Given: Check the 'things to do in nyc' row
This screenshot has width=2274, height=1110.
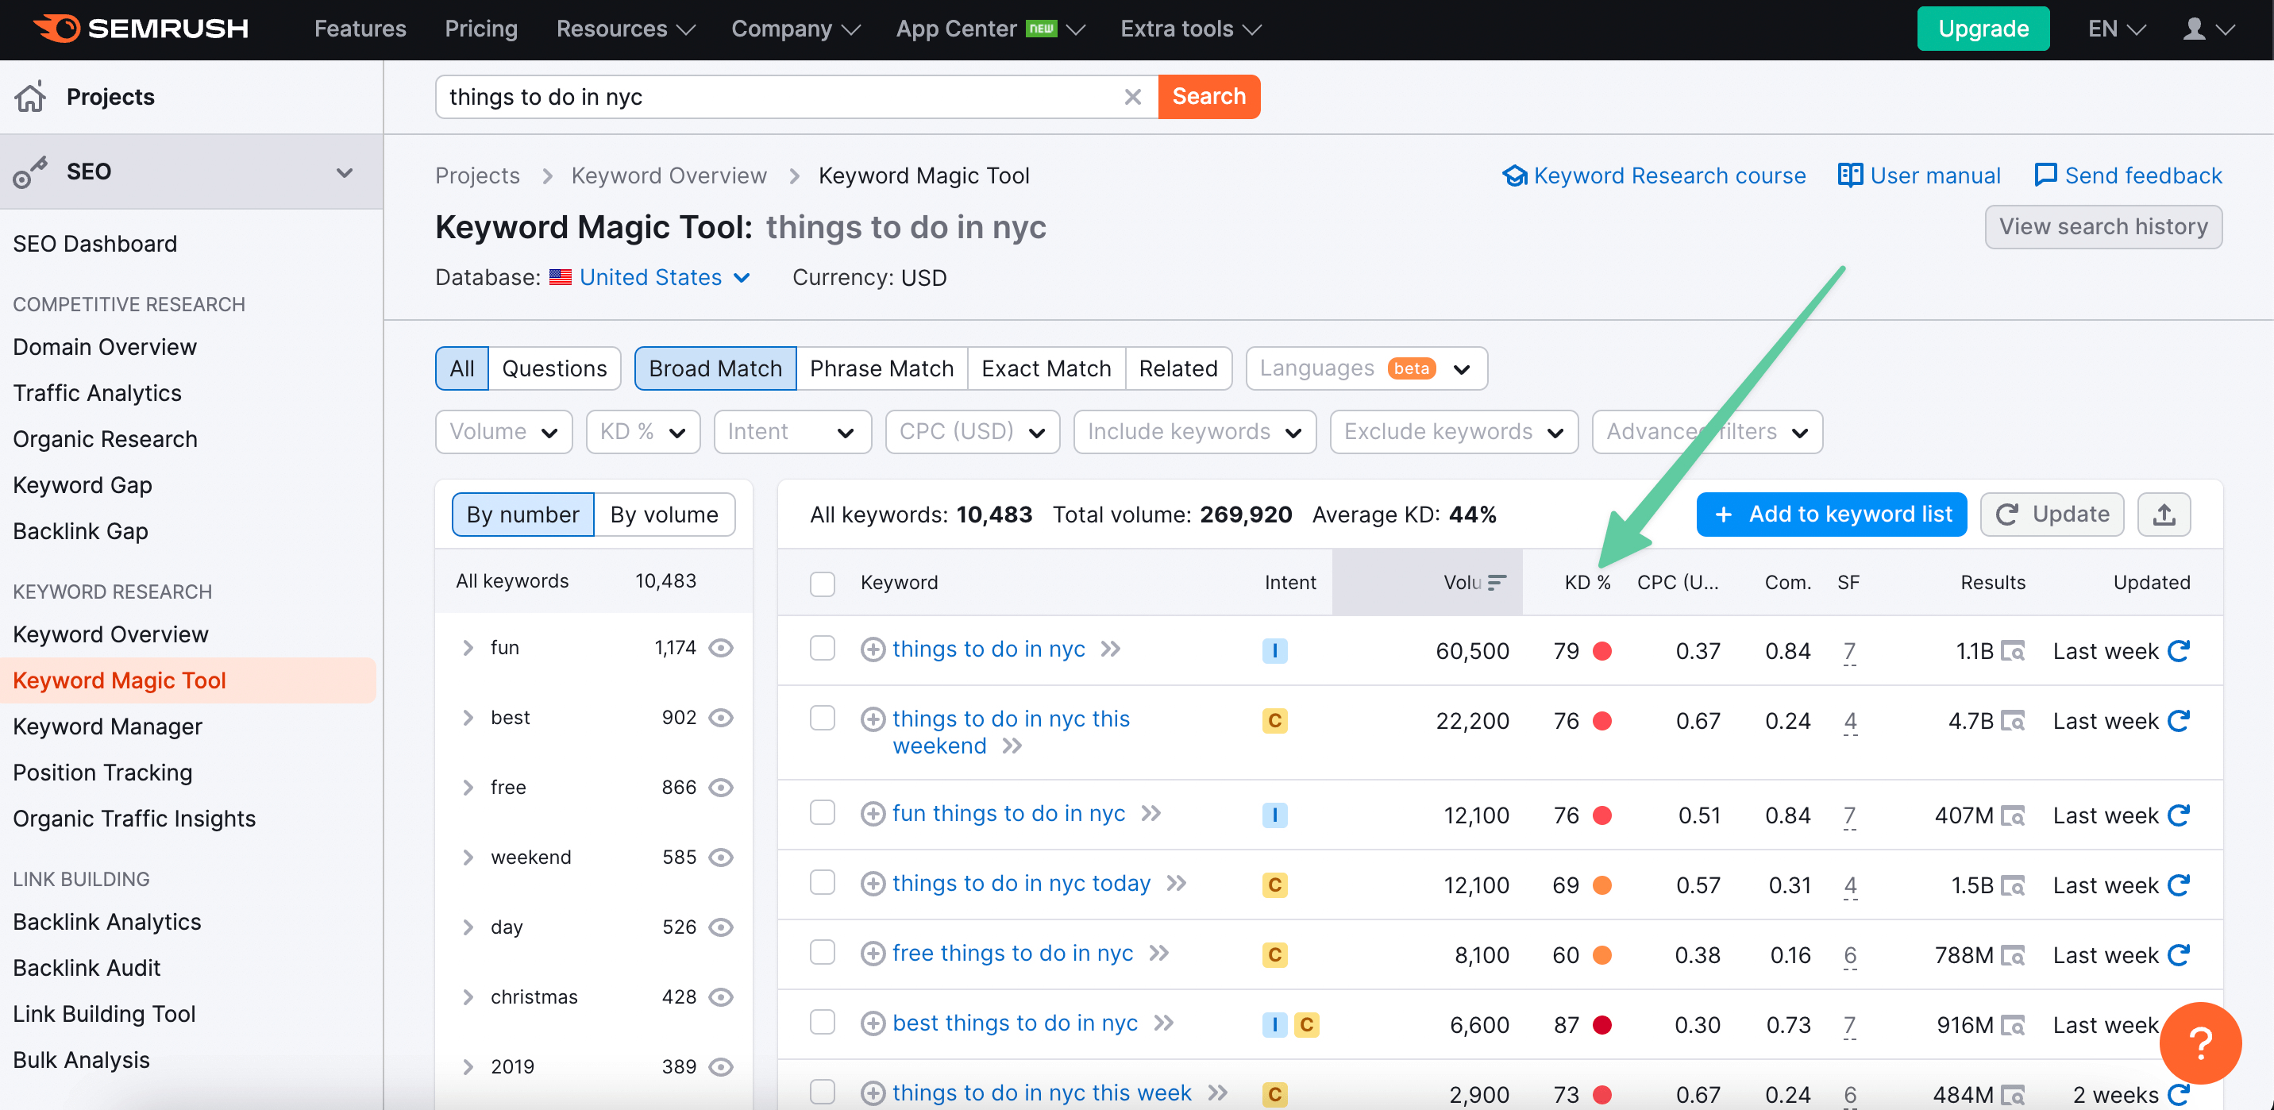Looking at the screenshot, I should pos(822,649).
